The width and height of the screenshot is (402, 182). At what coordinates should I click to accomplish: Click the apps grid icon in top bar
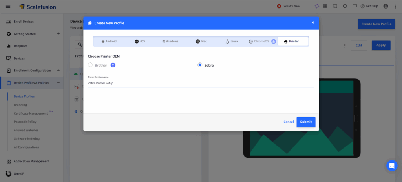pos(325,6)
